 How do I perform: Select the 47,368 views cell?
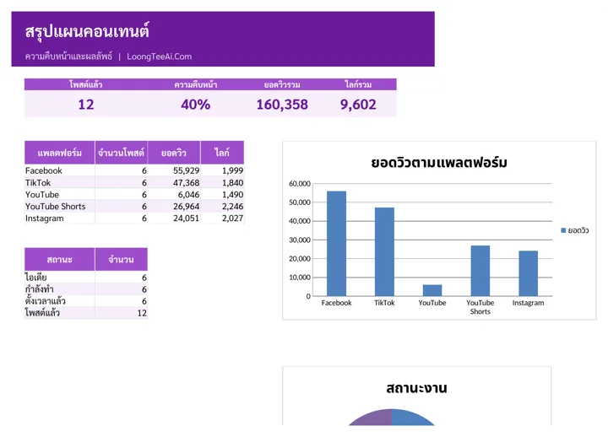[174, 182]
